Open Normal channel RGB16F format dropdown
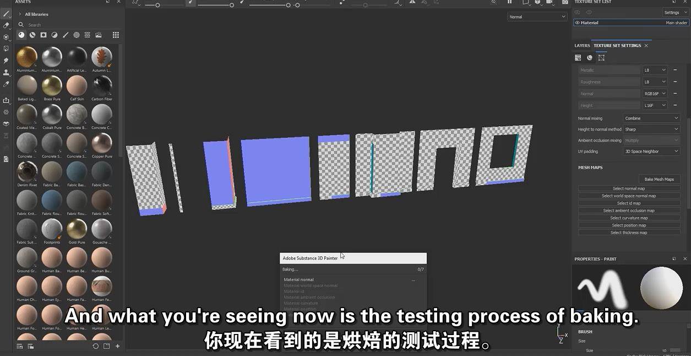This screenshot has width=691, height=356. click(655, 94)
